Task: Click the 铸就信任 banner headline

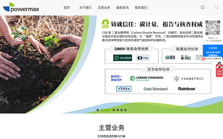Action: click(x=157, y=24)
